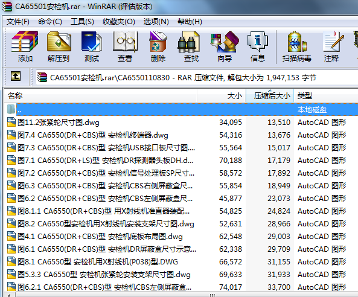The width and height of the screenshot is (358, 297).
Task: Click the 本地磁盘 type cell
Action: [312, 110]
